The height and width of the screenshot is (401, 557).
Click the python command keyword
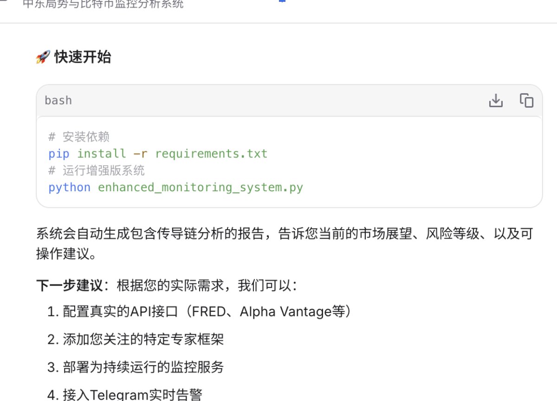click(x=69, y=188)
